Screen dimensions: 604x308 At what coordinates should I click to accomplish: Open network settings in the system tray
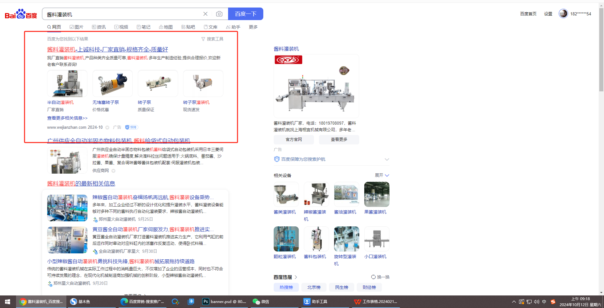tap(529, 302)
